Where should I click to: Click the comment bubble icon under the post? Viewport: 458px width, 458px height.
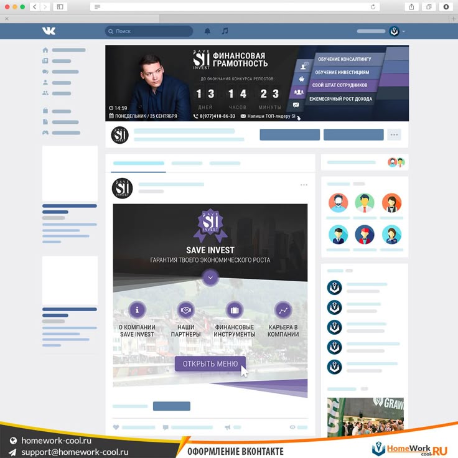(166, 428)
